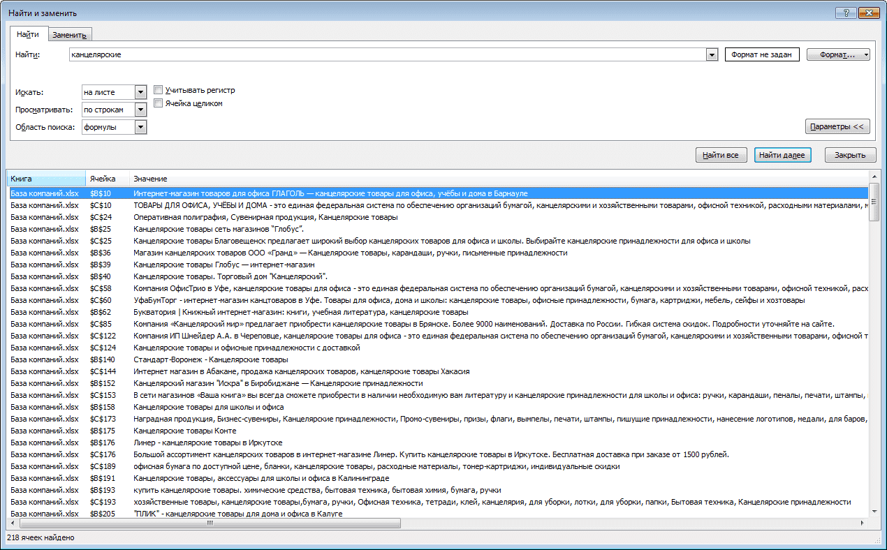Open the Формат button dropdown arrow
Image resolution: width=887 pixels, height=550 pixels.
point(866,54)
